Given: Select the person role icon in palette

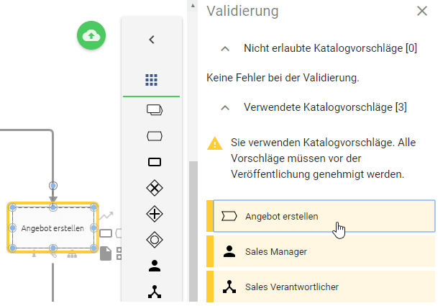Looking at the screenshot, I should [155, 266].
